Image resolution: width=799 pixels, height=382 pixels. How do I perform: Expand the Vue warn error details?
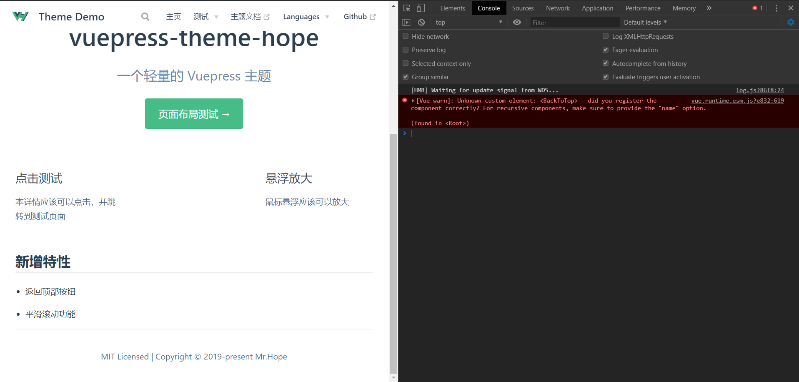click(x=413, y=101)
